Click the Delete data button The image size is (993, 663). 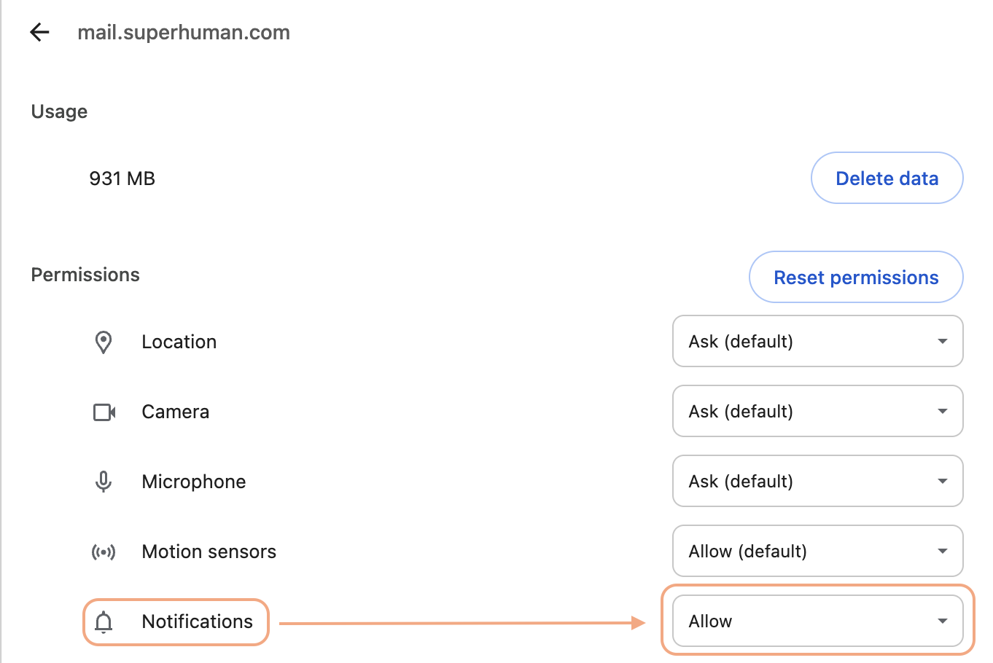pyautogui.click(x=887, y=178)
